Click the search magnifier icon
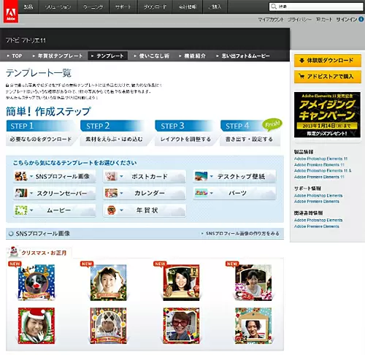Screen dimensions: 365x355 pyautogui.click(x=274, y=7)
